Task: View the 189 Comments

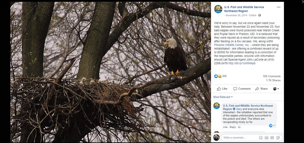Action: [x=272, y=76]
